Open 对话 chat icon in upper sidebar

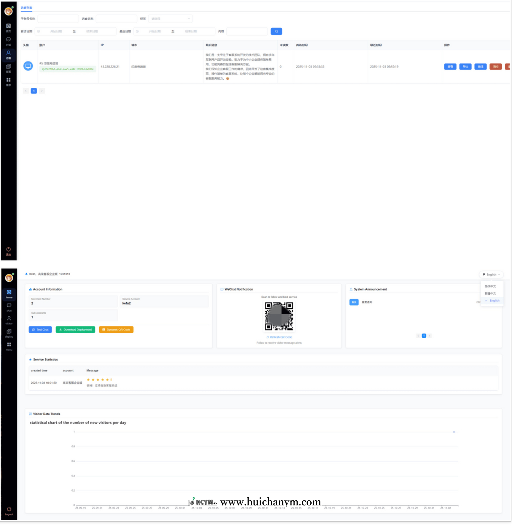click(8, 41)
